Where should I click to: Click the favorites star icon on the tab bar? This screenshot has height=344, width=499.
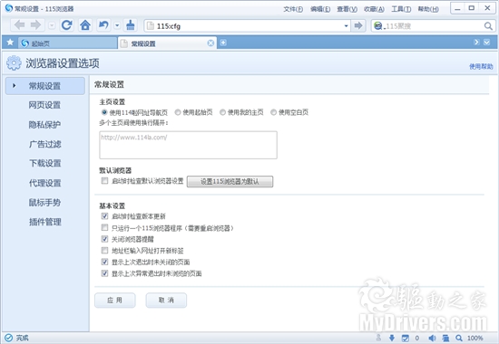[10, 43]
